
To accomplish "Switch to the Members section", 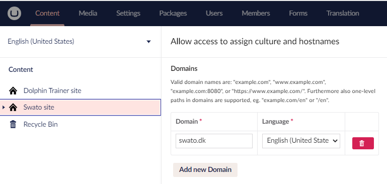I will [x=256, y=13].
